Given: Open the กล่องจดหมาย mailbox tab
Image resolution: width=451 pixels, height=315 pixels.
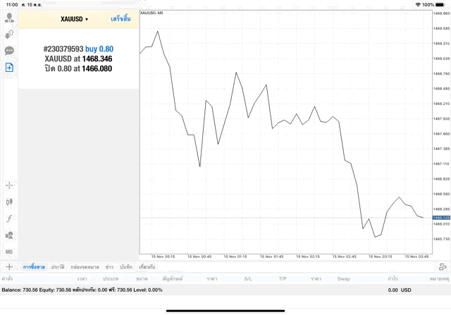Looking at the screenshot, I should tap(85, 267).
